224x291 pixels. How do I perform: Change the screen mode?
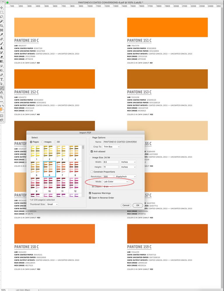(x=2, y=120)
